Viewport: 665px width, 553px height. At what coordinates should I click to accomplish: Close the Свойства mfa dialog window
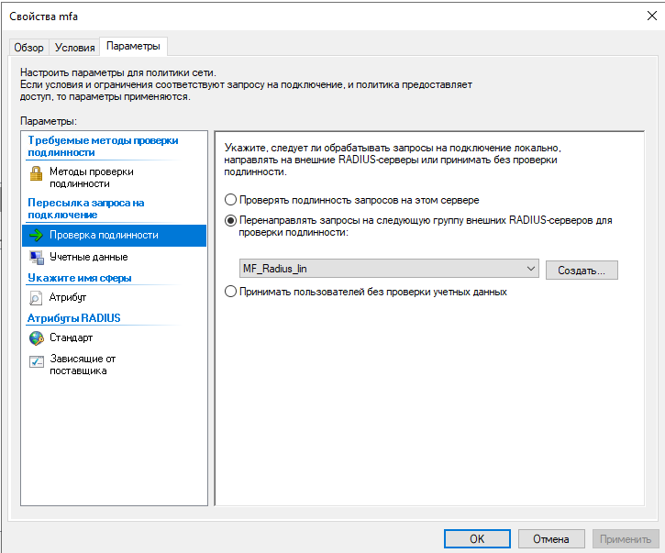point(645,16)
